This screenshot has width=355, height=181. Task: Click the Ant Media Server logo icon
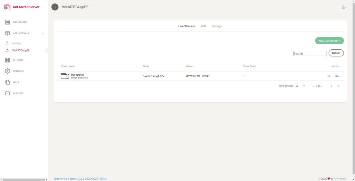point(7,7)
